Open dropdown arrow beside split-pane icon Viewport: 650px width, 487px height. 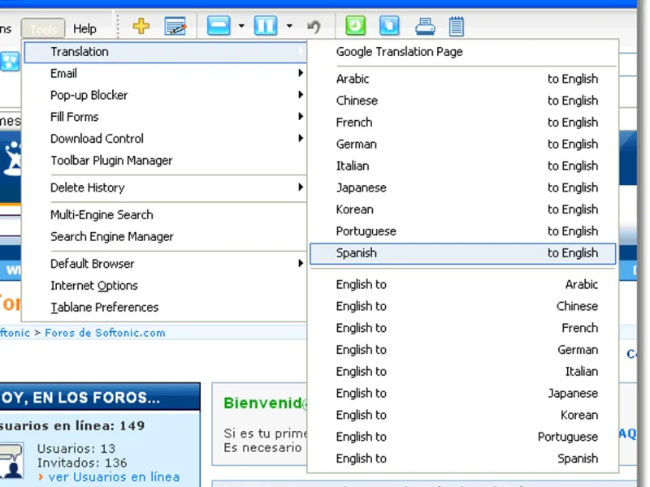pos(289,26)
